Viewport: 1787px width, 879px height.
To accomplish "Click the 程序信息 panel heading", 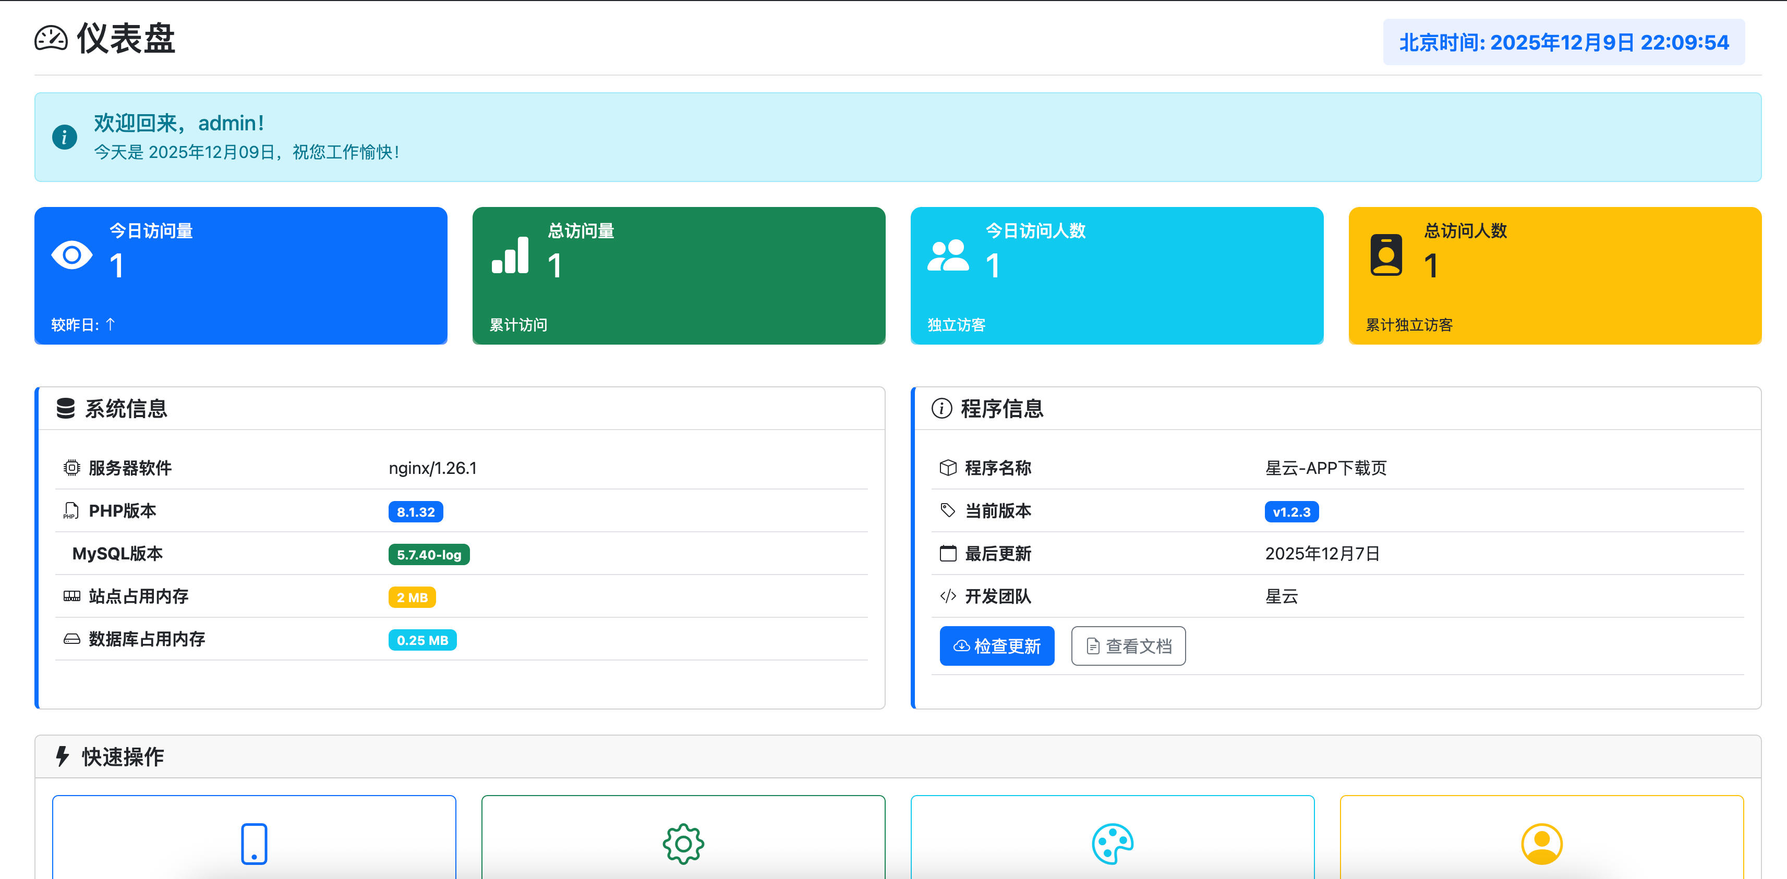I will pyautogui.click(x=1001, y=408).
